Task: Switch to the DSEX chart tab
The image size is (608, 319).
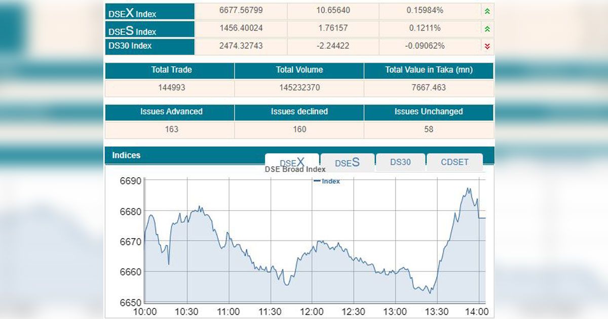Action: point(292,163)
